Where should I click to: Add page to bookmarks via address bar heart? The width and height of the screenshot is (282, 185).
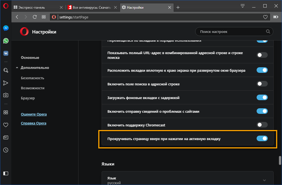pyautogui.click(x=265, y=17)
